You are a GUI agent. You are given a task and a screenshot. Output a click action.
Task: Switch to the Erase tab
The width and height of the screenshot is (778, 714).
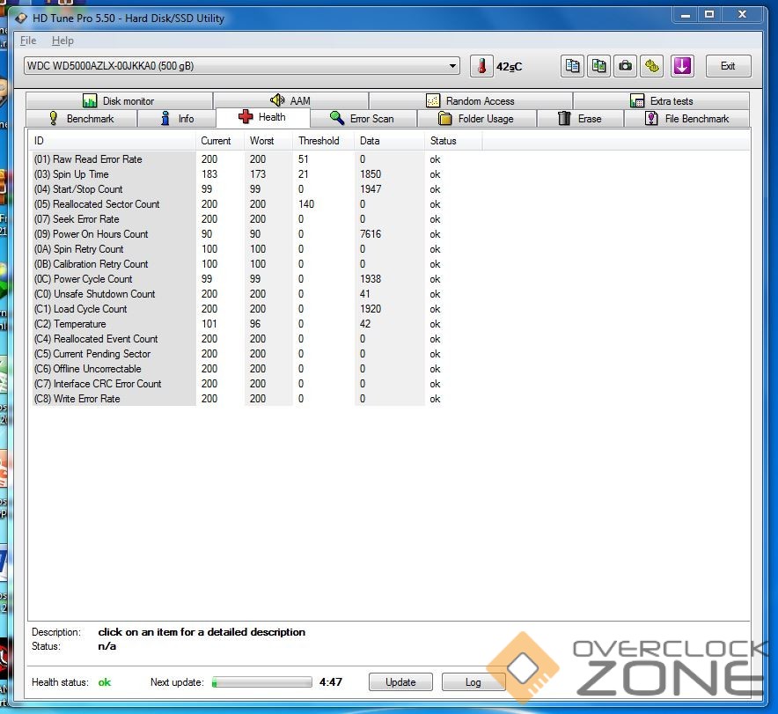point(580,119)
